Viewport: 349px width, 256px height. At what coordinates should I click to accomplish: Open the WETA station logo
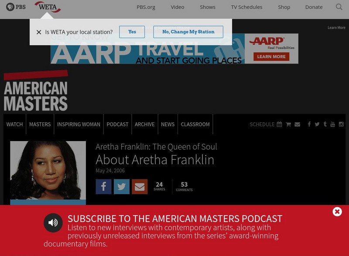pyautogui.click(x=48, y=7)
